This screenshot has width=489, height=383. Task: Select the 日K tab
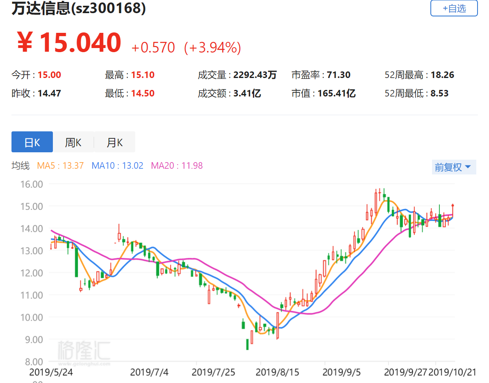(x=32, y=142)
